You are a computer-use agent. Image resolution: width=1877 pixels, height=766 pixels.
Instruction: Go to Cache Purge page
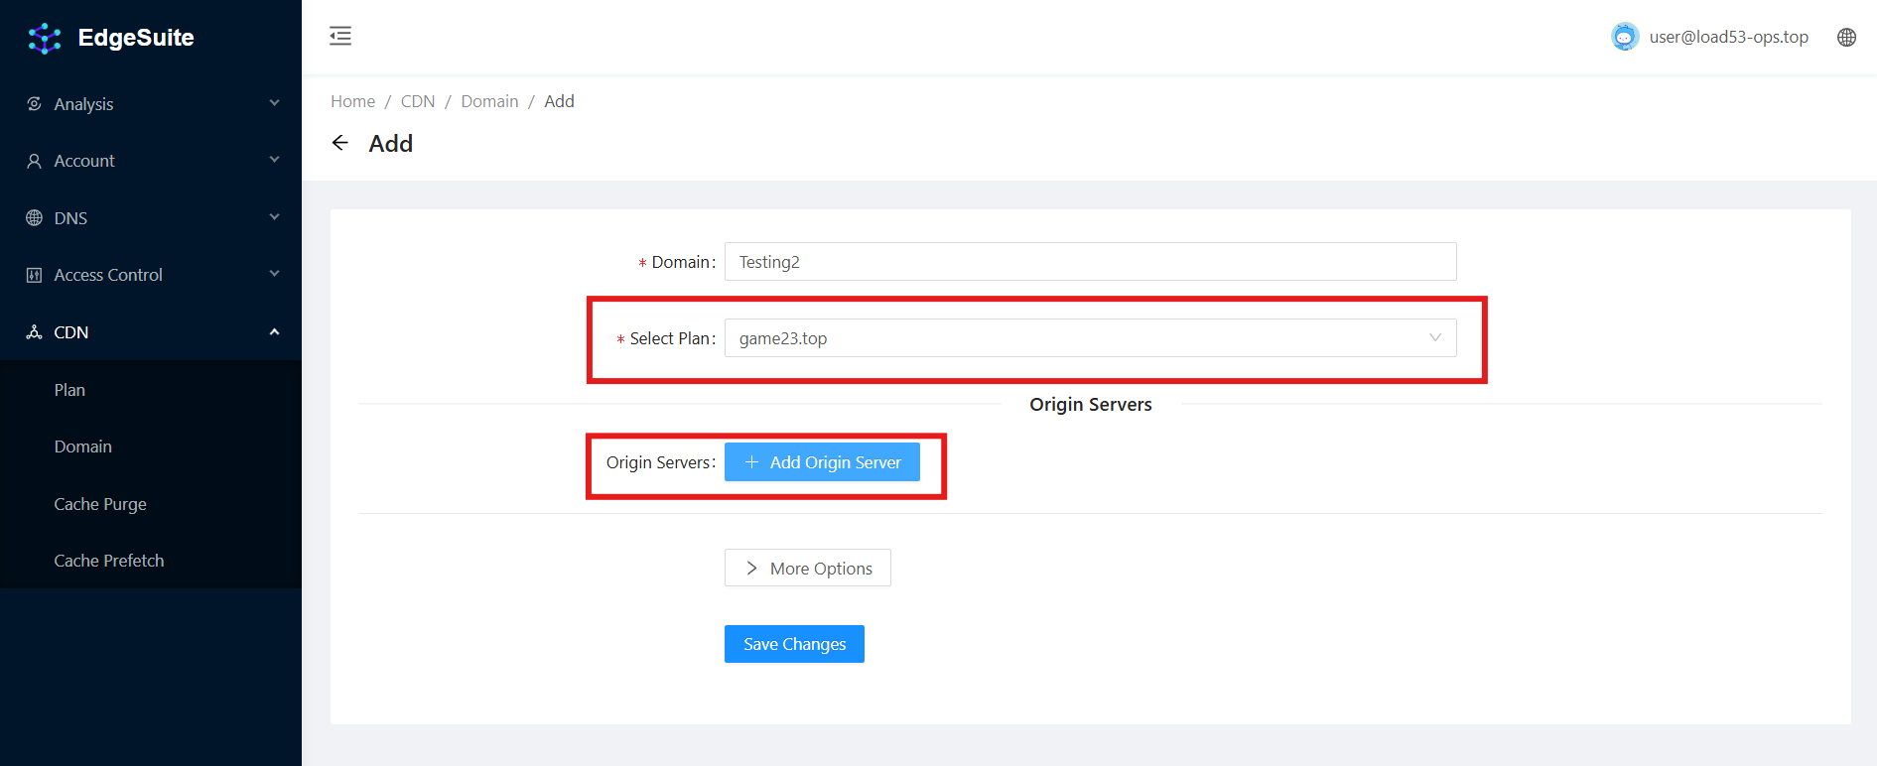click(x=100, y=504)
